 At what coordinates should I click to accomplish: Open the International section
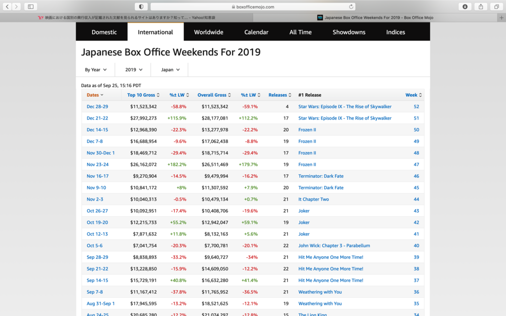[155, 32]
